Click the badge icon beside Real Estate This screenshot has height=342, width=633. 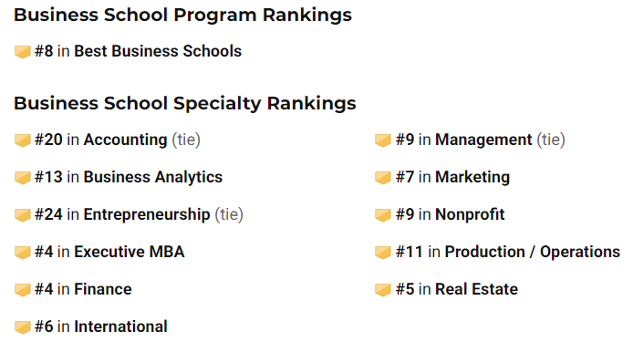[383, 289]
